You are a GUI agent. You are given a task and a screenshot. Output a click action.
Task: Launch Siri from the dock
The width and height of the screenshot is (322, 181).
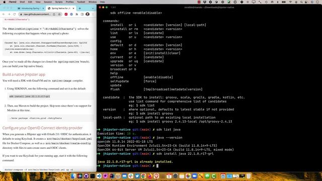click(79, 176)
